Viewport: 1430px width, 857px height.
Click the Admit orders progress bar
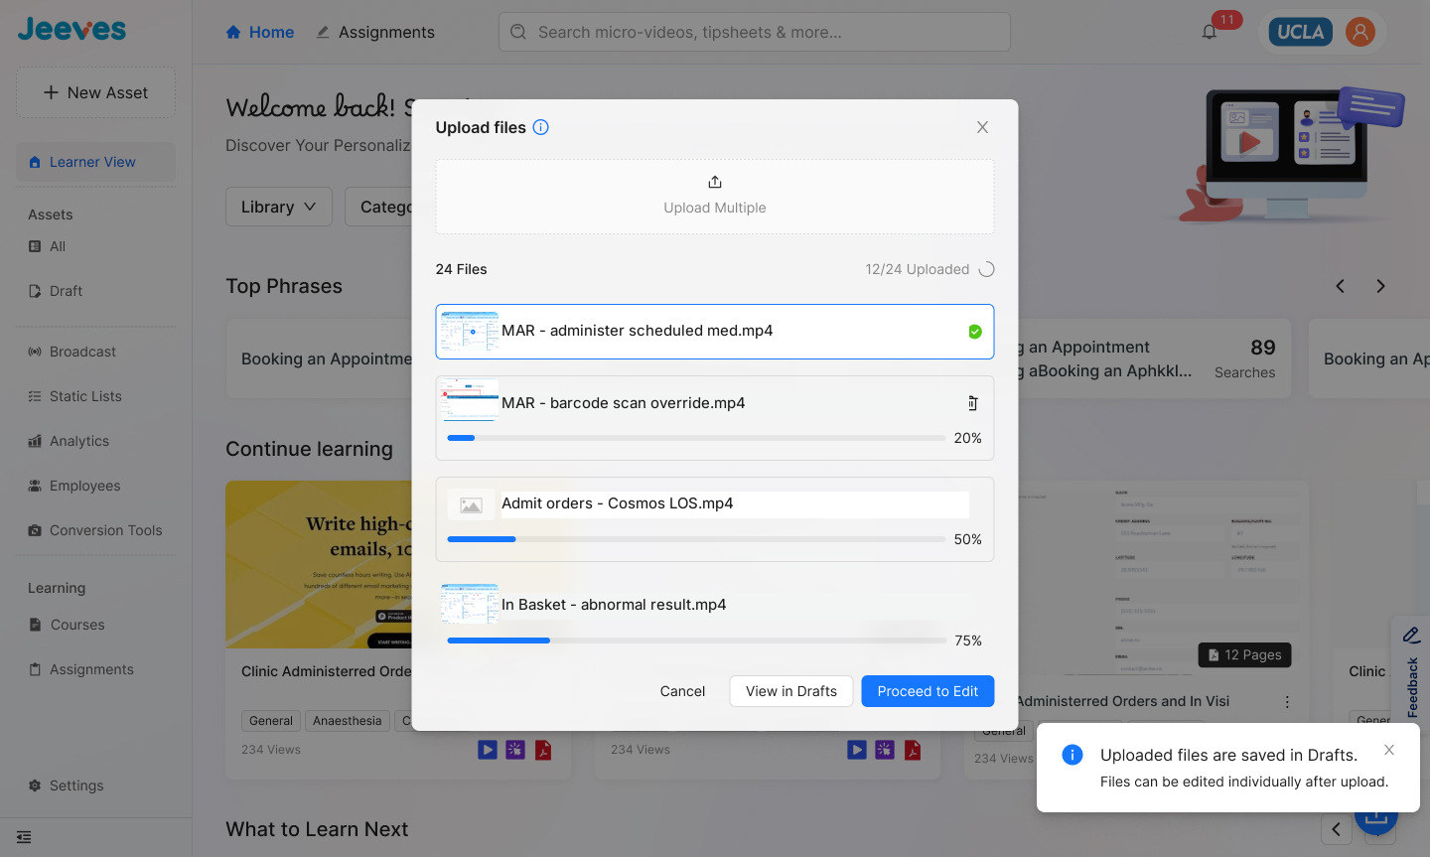coord(696,539)
